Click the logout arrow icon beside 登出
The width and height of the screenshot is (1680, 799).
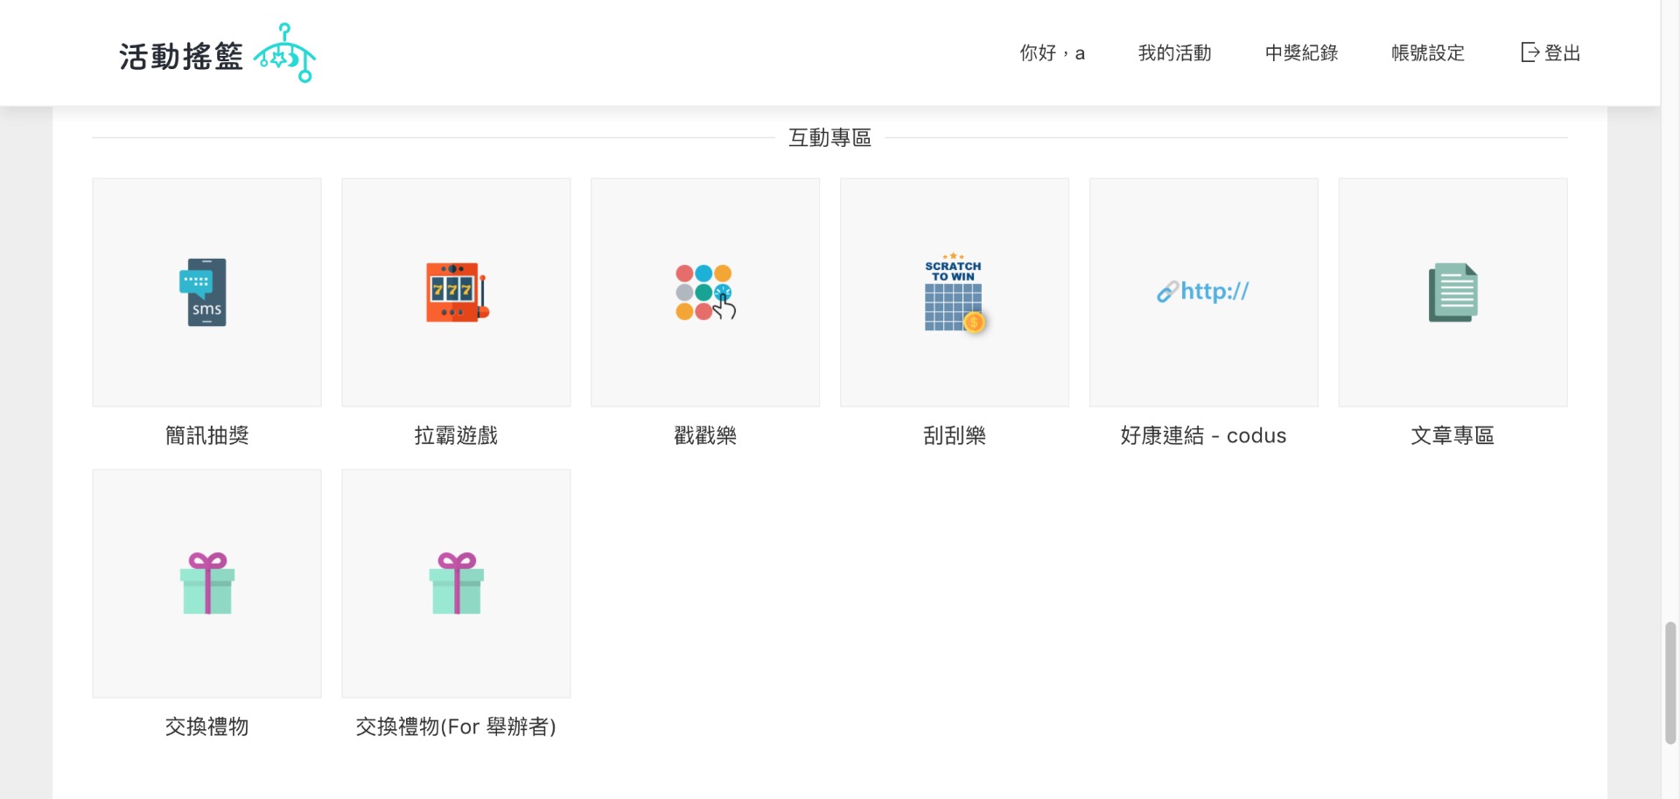click(x=1529, y=52)
